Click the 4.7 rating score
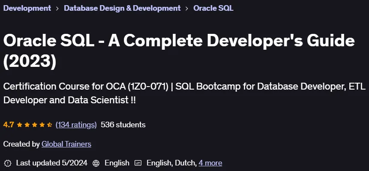369x171 pixels. (9, 125)
